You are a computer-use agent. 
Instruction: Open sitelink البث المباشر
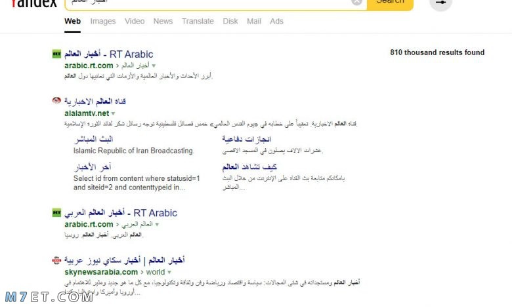pos(94,139)
